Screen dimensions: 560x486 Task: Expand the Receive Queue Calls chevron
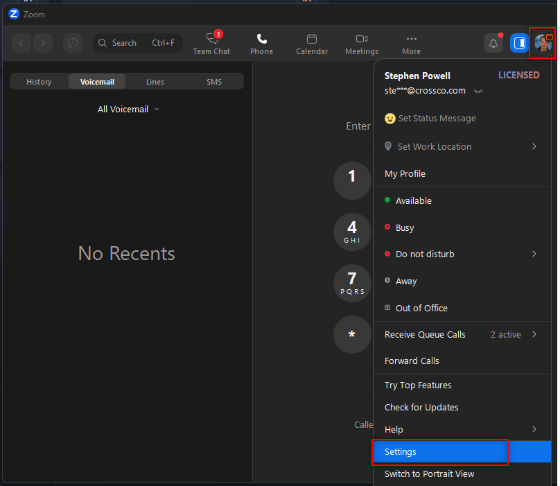point(534,334)
